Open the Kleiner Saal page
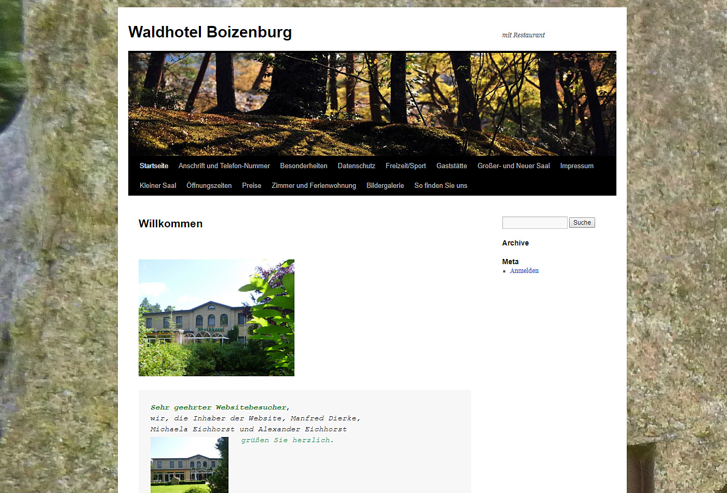 pos(158,186)
